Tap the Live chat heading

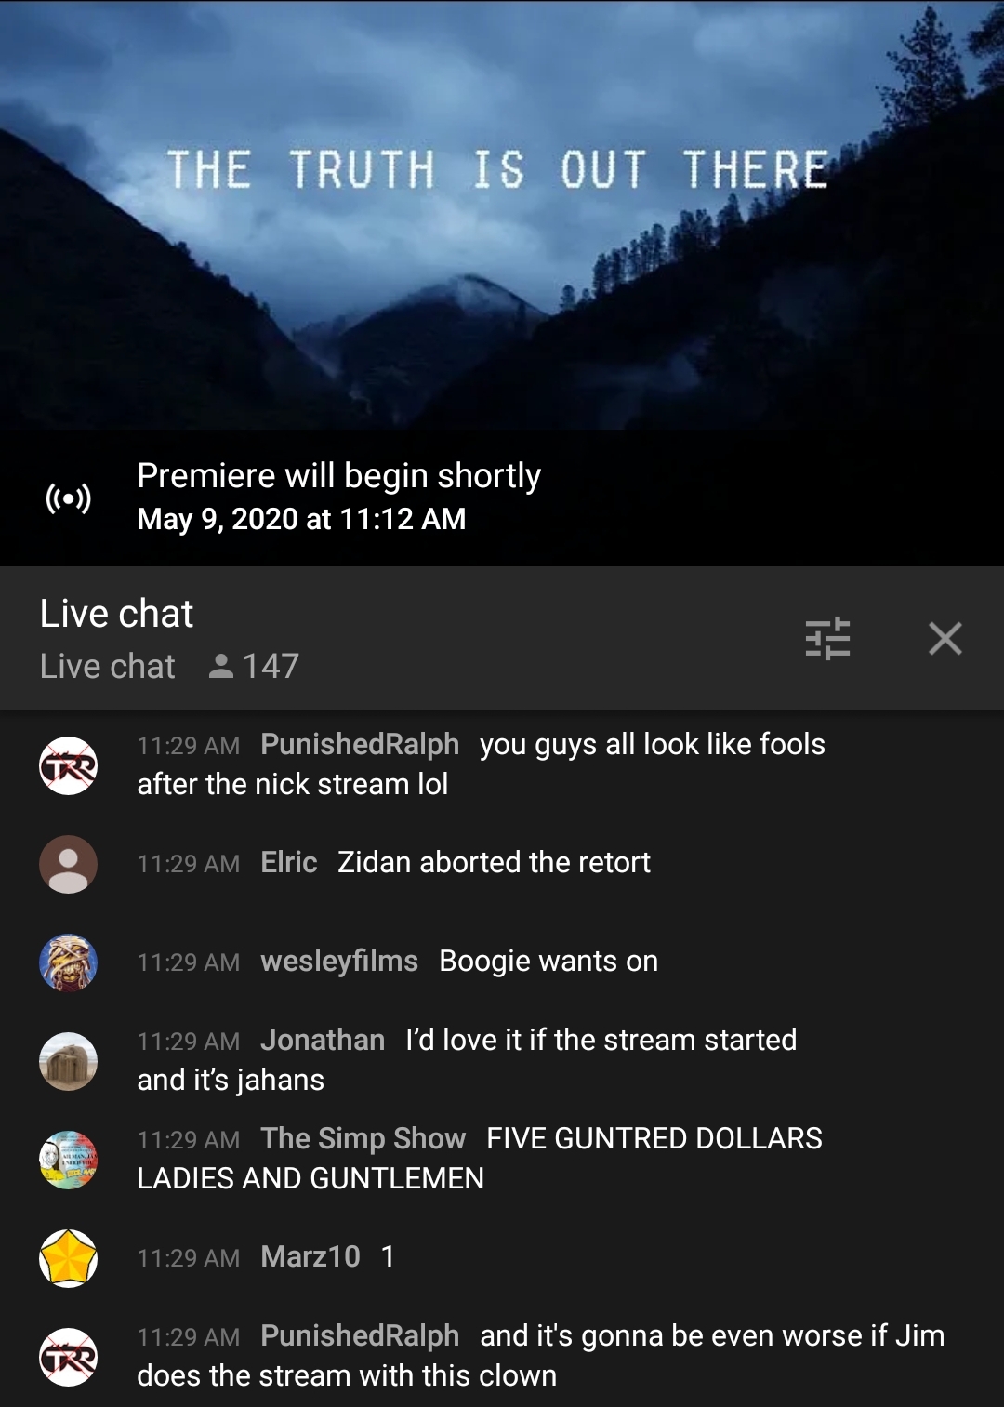(x=117, y=614)
